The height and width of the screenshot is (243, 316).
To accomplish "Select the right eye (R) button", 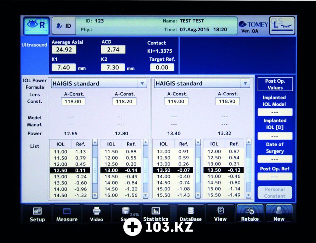I will (x=37, y=25).
